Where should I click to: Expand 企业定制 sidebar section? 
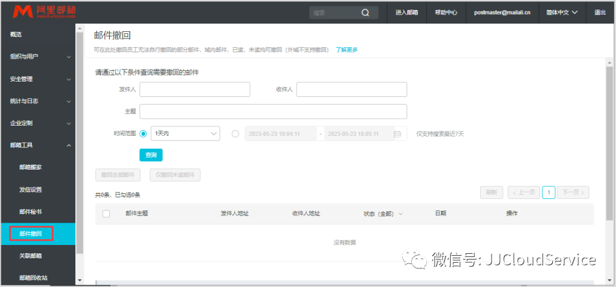coord(37,123)
